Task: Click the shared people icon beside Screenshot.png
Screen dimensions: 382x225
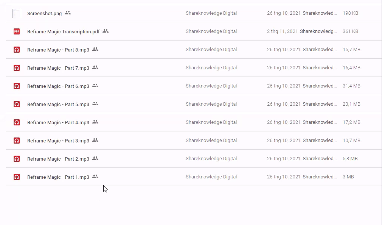Action: click(68, 13)
